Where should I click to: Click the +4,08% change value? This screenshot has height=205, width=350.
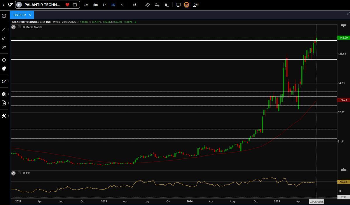click(128, 22)
